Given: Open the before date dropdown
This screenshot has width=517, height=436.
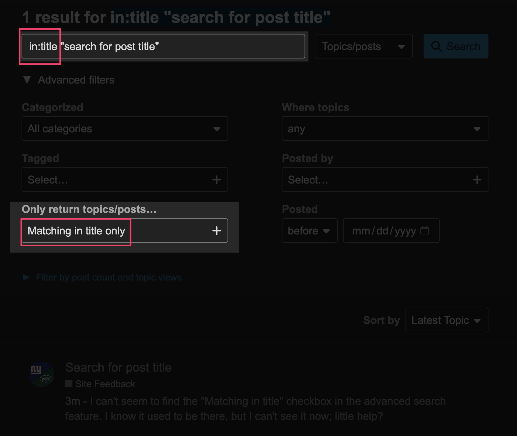Looking at the screenshot, I should [x=309, y=231].
